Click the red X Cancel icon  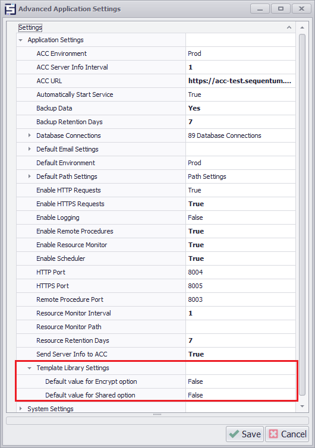click(x=273, y=434)
